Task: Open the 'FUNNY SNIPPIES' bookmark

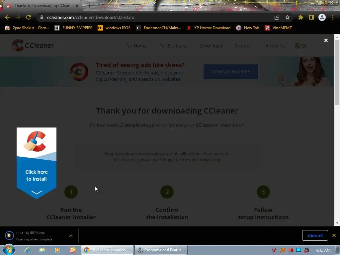Action: coord(73,28)
